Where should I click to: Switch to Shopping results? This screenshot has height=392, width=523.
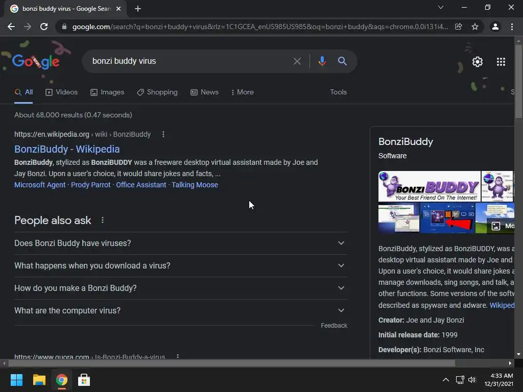pos(157,92)
